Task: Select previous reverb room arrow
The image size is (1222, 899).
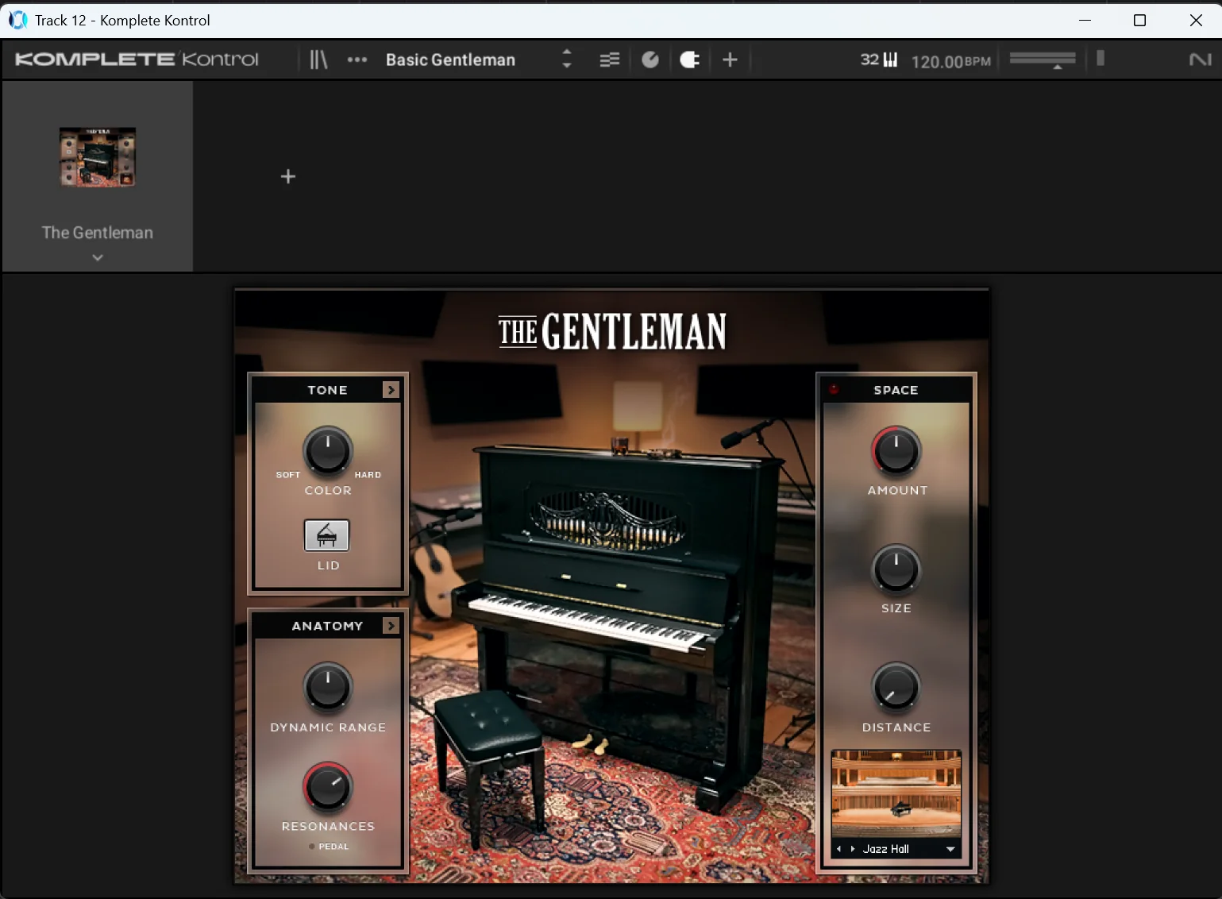Action: click(838, 849)
